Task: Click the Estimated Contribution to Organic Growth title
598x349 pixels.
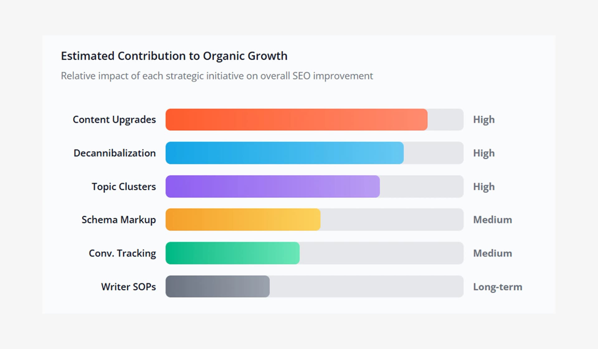Action: pyautogui.click(x=174, y=56)
